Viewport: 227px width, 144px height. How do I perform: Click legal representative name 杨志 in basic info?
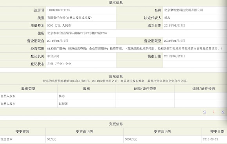coord(167,18)
